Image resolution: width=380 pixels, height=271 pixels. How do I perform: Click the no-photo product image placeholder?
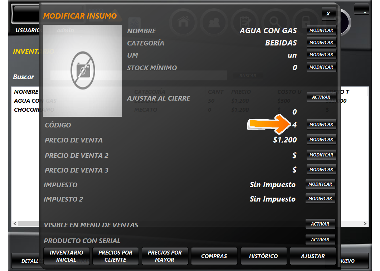82,71
